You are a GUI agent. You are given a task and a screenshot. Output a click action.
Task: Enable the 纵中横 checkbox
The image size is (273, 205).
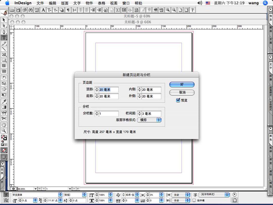194,200
